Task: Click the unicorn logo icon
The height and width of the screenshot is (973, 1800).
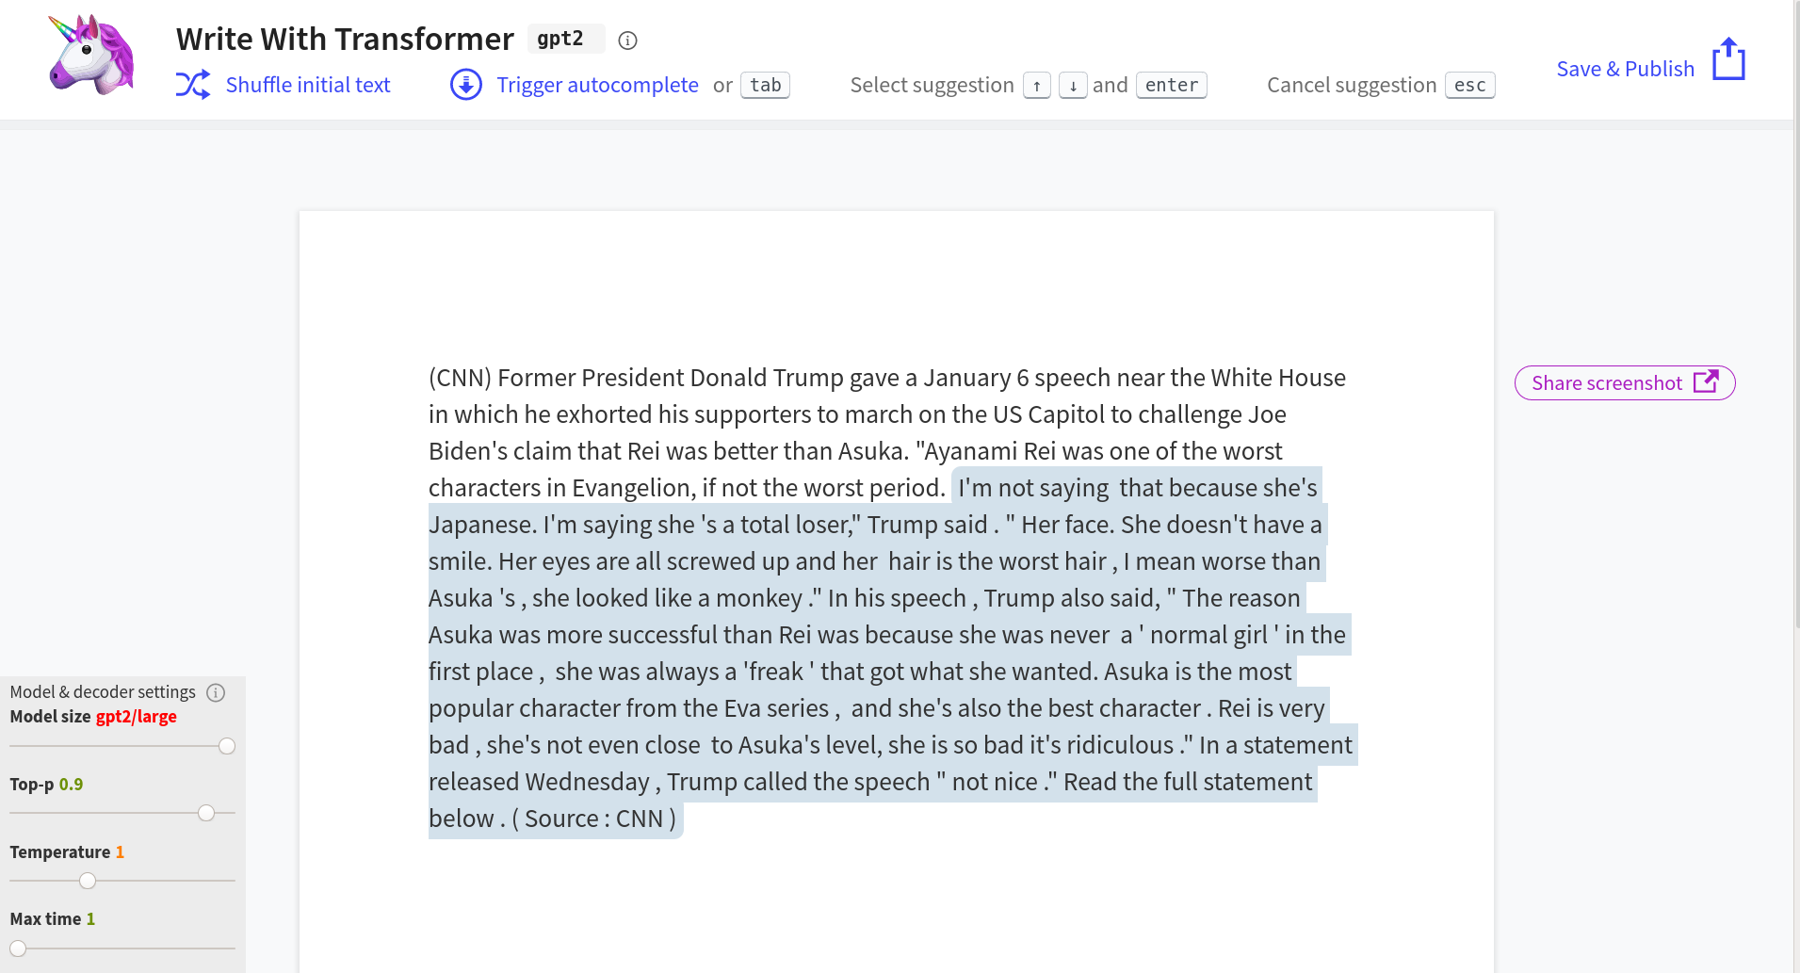Action: pyautogui.click(x=91, y=55)
